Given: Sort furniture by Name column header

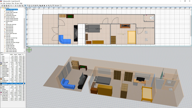Looking at the screenshot, I should 5,55.
